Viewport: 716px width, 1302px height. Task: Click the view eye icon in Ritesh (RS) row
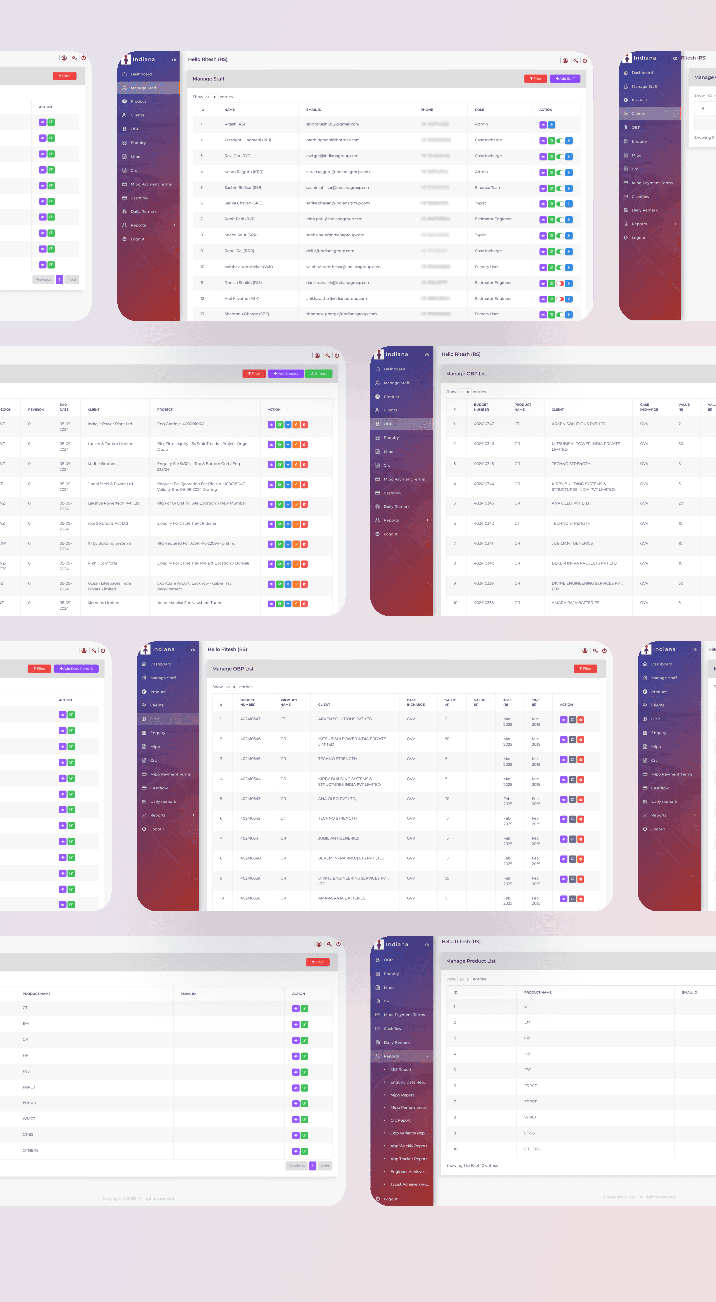point(542,125)
